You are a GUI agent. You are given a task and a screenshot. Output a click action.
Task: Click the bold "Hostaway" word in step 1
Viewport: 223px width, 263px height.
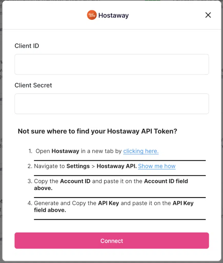(x=65, y=151)
